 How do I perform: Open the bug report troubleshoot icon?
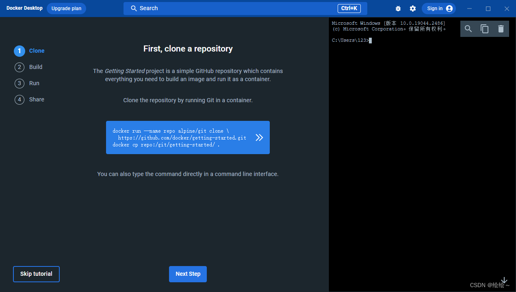tap(398, 9)
